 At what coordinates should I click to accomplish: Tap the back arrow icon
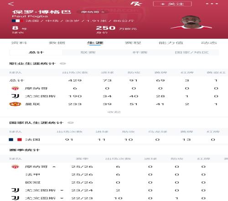(x=11, y=4)
